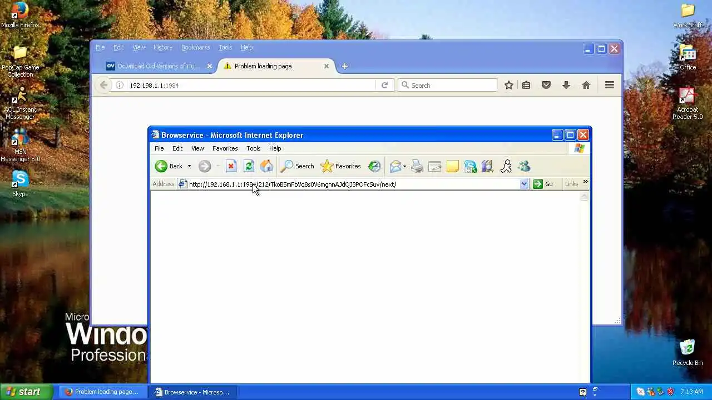Image resolution: width=712 pixels, height=400 pixels.
Task: Click the Edit page icon in Internet Explorer toolbar
Action: point(434,166)
